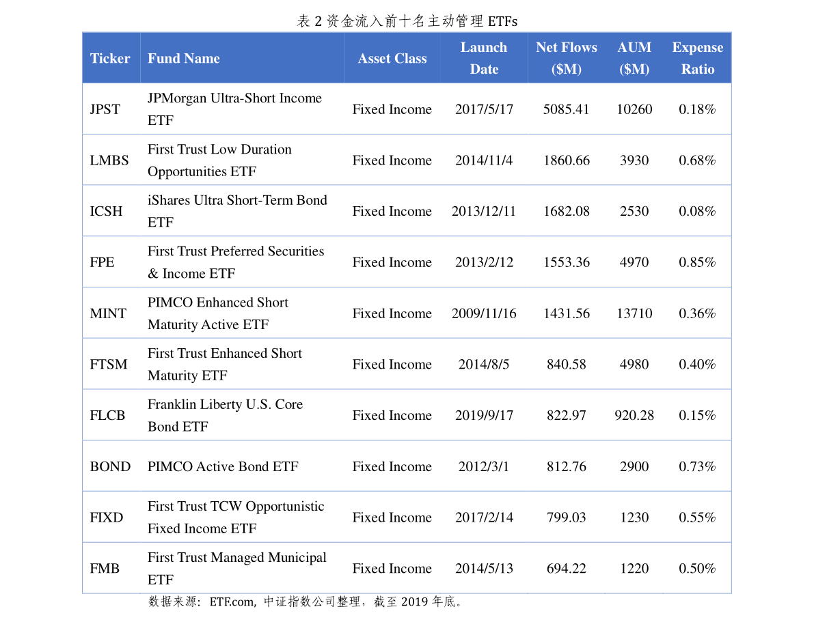Click net flows value 5085.41
The image size is (814, 622).
(567, 109)
